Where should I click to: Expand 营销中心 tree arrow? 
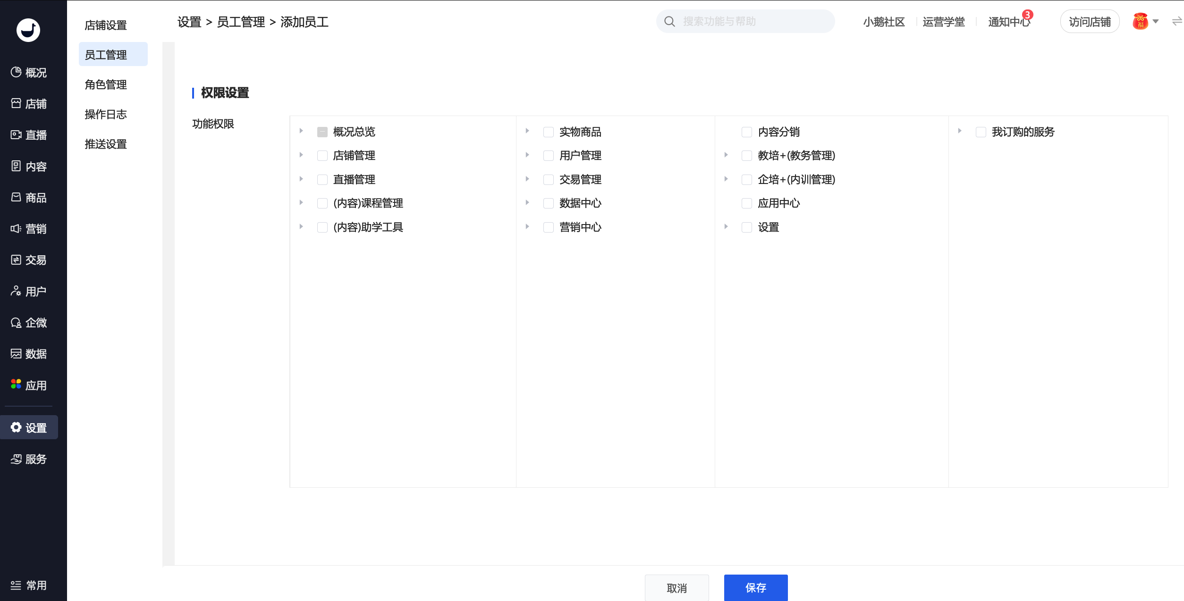[527, 226]
